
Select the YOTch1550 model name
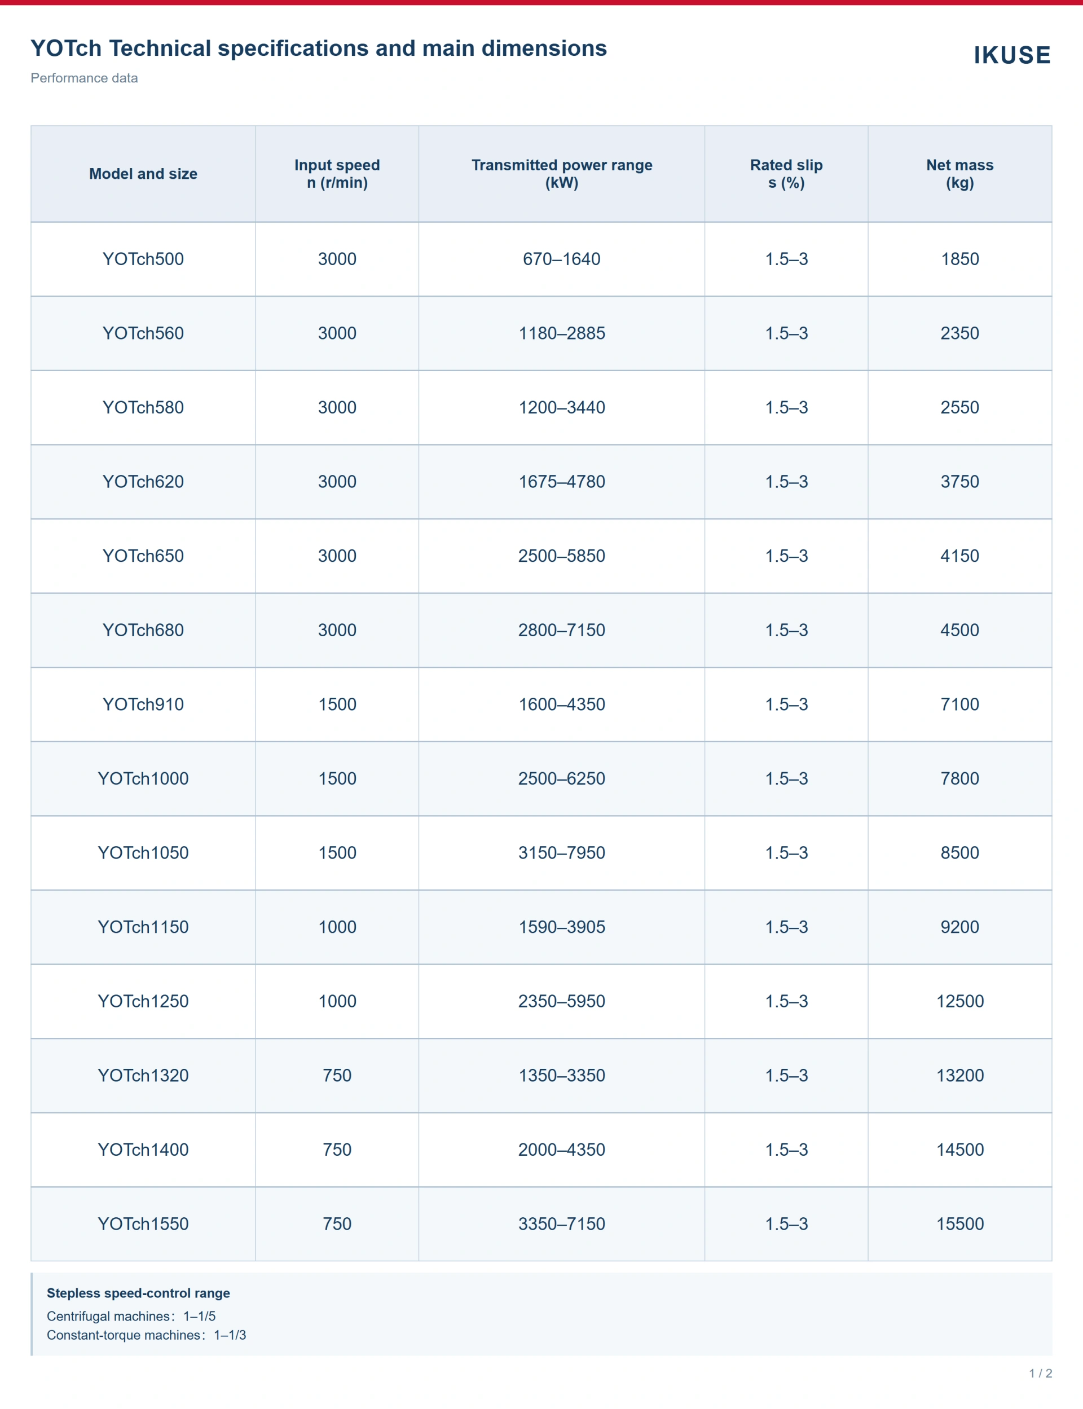(143, 1223)
